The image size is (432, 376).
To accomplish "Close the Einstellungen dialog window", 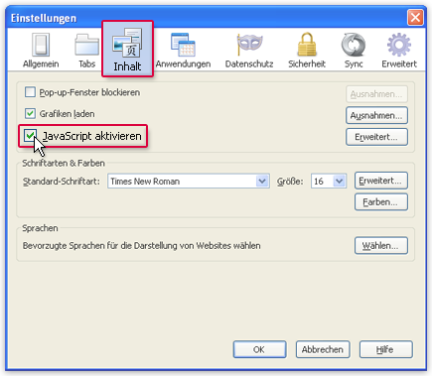I will pos(415,17).
